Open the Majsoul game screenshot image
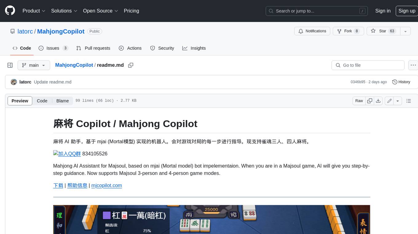This screenshot has width=418, height=234. 211,219
